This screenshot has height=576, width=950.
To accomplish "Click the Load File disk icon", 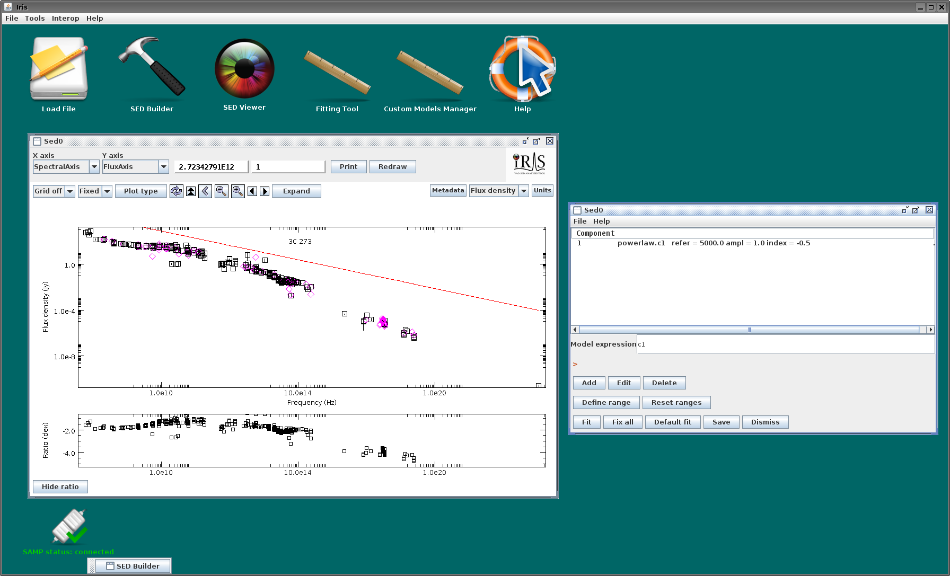I will tap(59, 68).
